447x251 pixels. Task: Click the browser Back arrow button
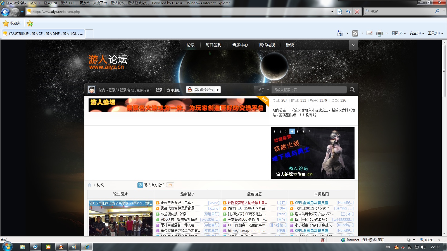5,12
